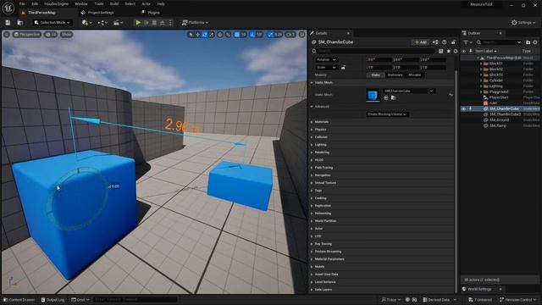Open the play options three-dot menu
Image resolution: width=542 pixels, height=305 pixels.
click(x=170, y=23)
